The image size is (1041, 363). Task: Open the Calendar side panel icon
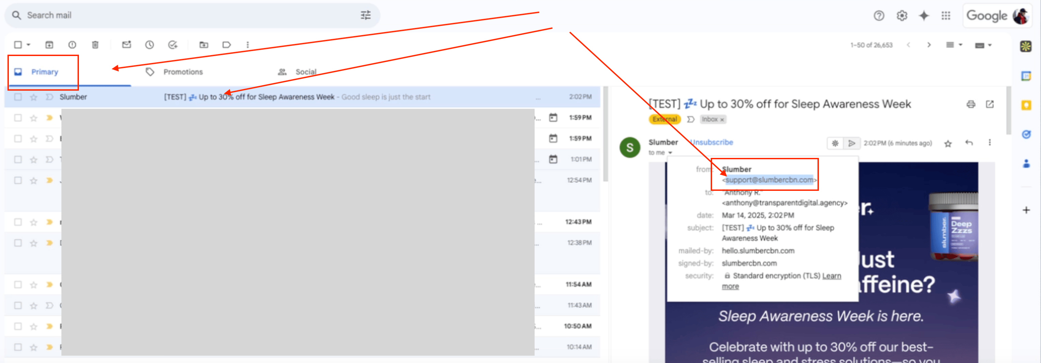pos(1026,76)
